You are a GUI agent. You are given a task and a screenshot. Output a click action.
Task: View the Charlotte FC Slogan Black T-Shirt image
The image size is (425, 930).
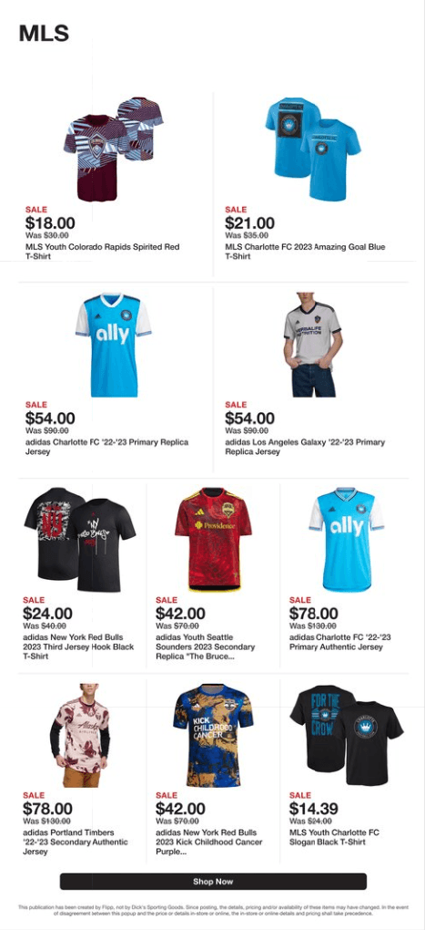coord(346,736)
